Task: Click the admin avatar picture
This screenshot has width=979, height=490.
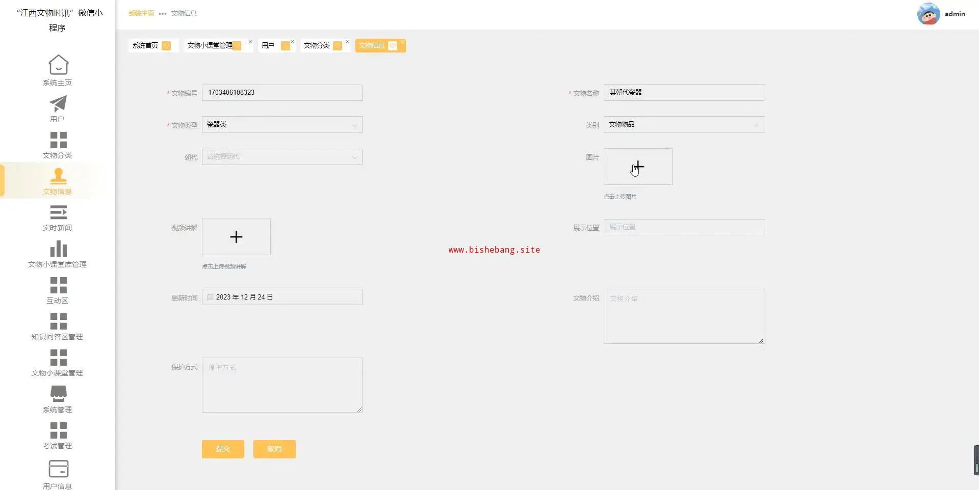Action: click(x=929, y=14)
